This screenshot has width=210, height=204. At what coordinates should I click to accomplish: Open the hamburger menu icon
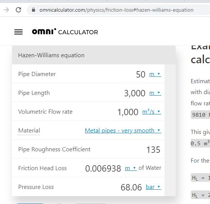18,32
